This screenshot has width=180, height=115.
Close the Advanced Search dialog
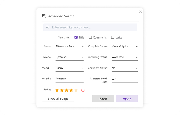(x=140, y=12)
